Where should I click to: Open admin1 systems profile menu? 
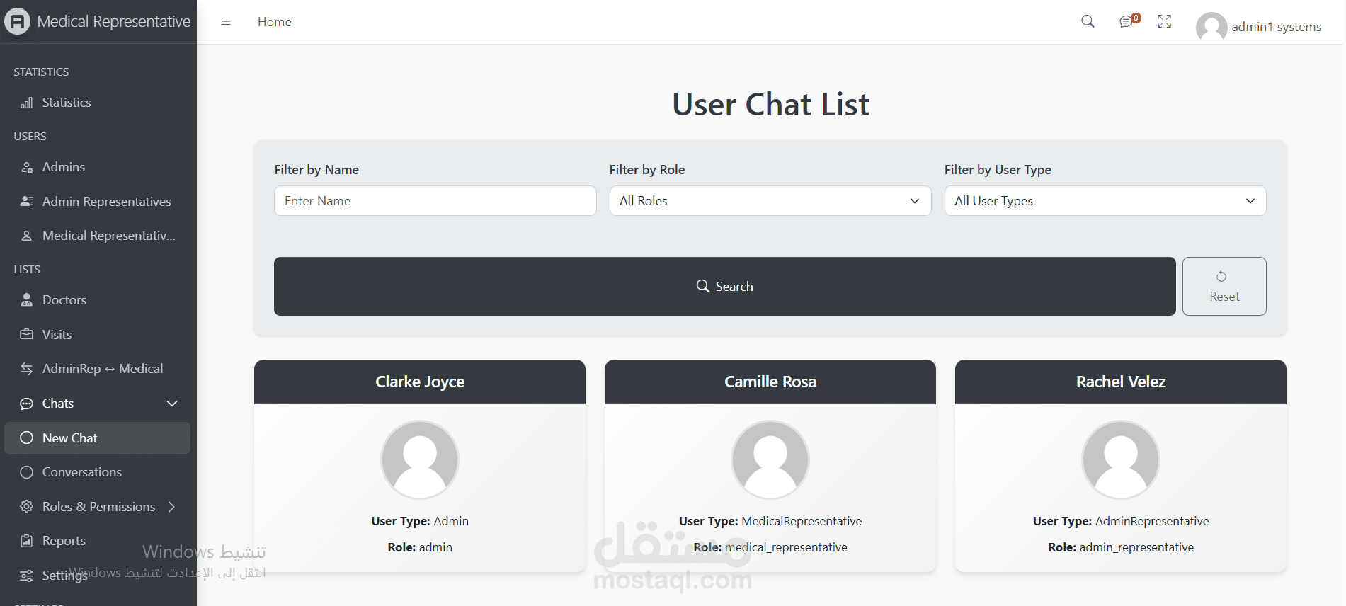(x=1258, y=27)
